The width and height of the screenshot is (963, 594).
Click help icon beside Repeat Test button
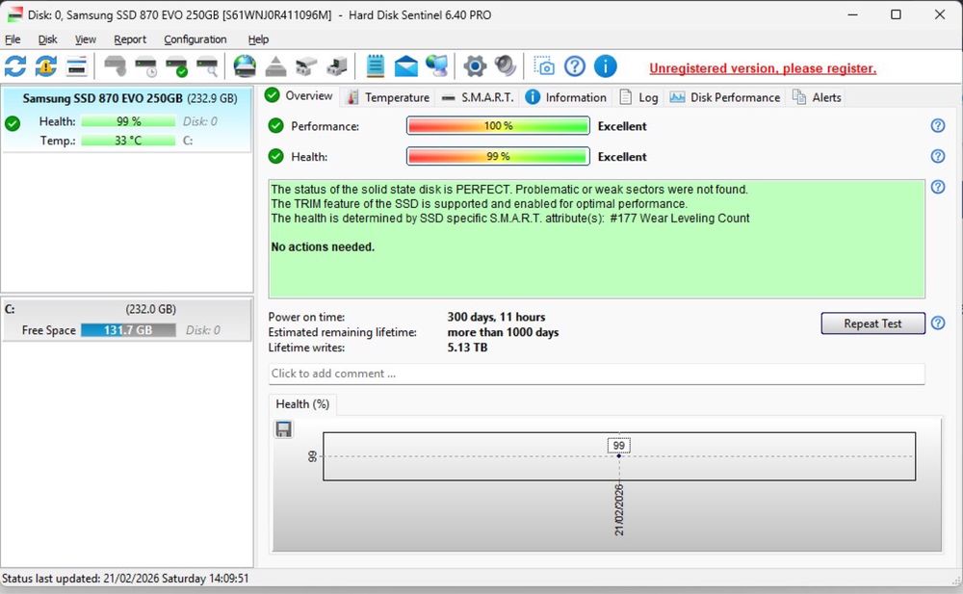[x=938, y=323]
